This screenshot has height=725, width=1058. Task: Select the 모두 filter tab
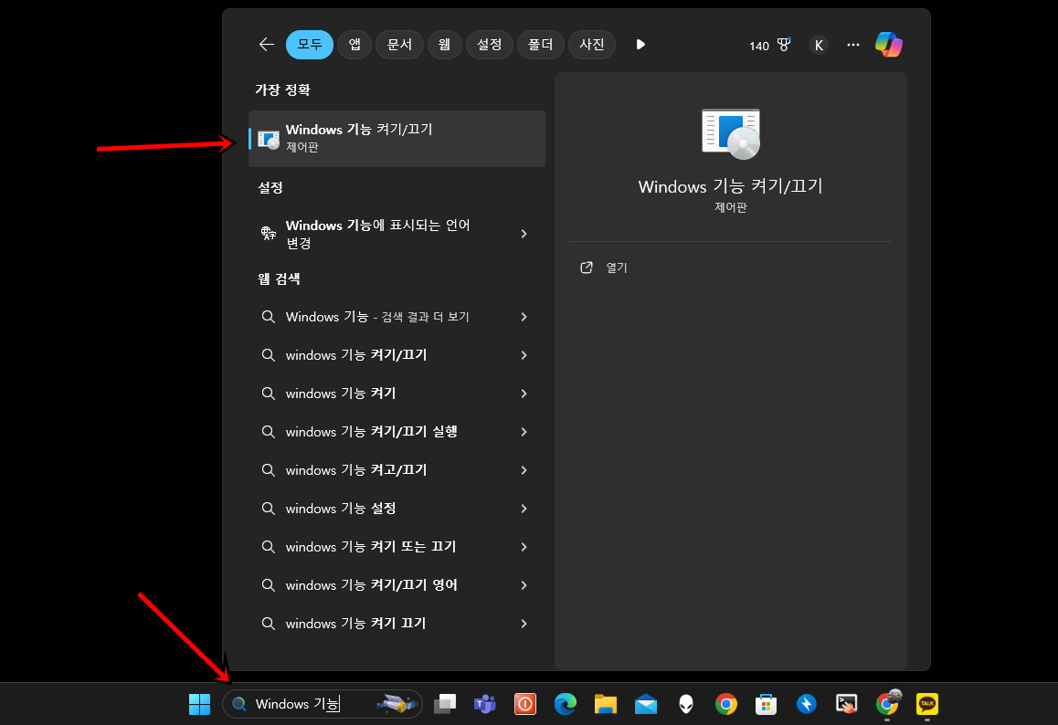coord(310,45)
